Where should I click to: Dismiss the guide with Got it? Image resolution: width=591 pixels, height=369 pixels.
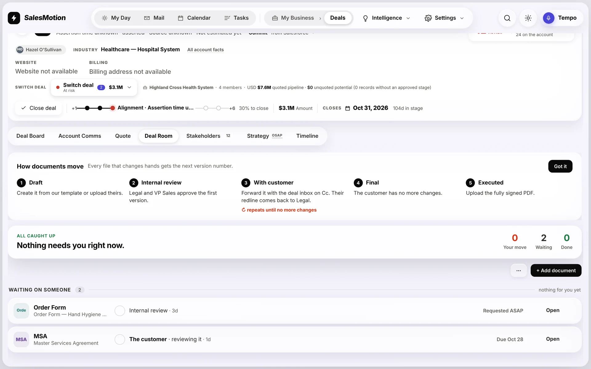click(560, 166)
